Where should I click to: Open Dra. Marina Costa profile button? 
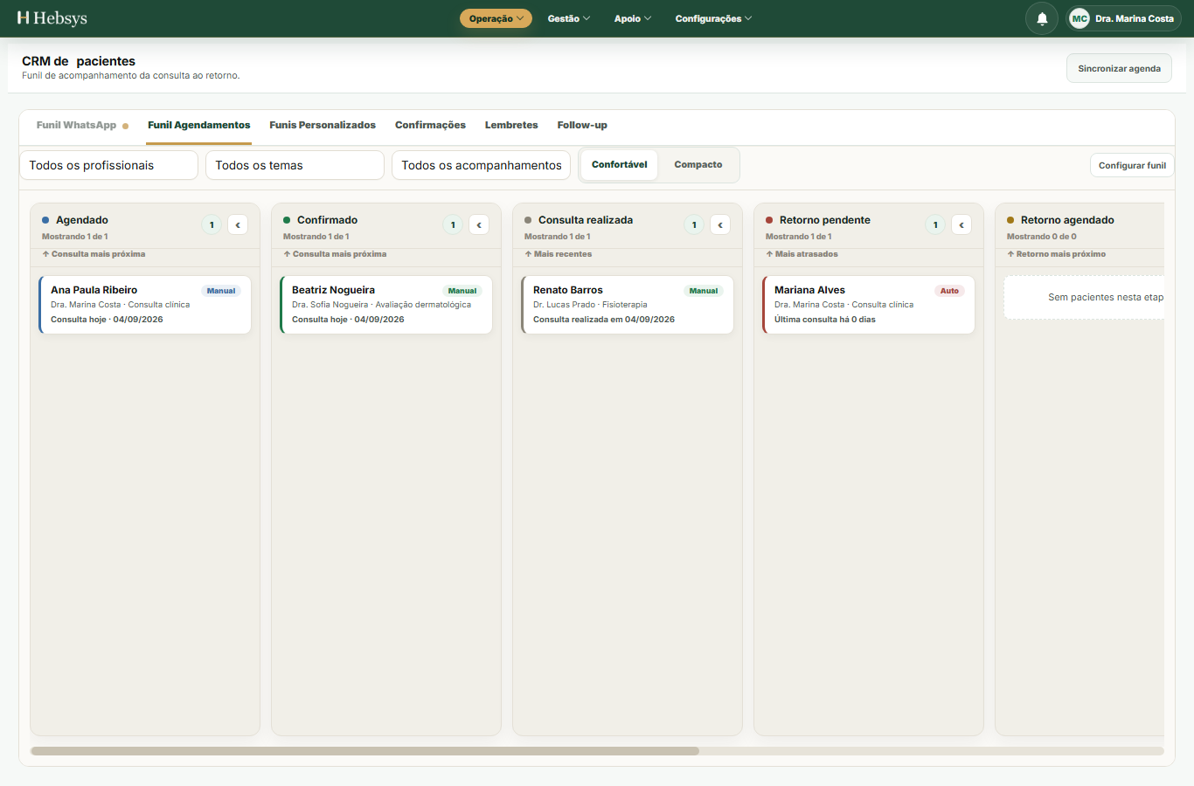click(1124, 18)
